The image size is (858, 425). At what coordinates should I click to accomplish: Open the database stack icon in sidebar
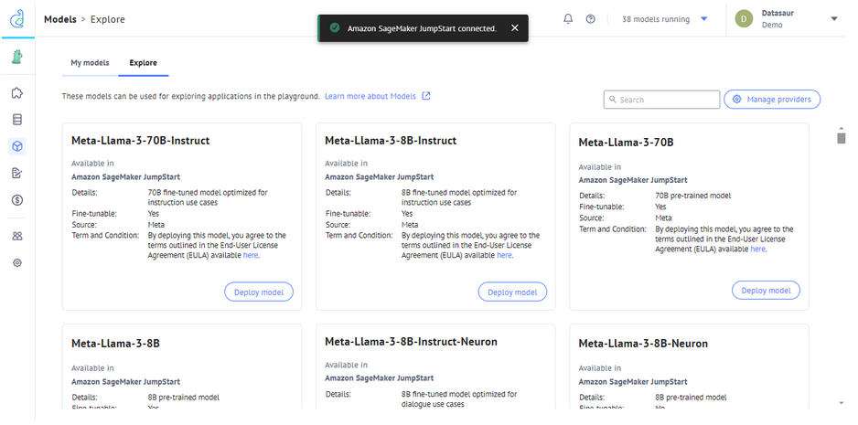[17, 119]
